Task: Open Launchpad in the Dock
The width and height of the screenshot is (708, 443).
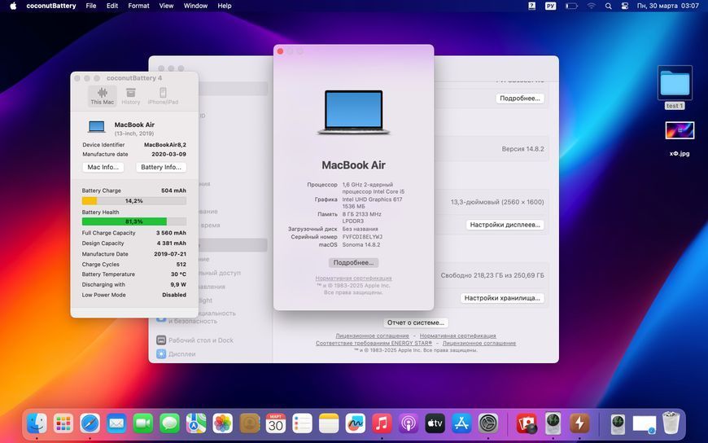Action: (63, 423)
